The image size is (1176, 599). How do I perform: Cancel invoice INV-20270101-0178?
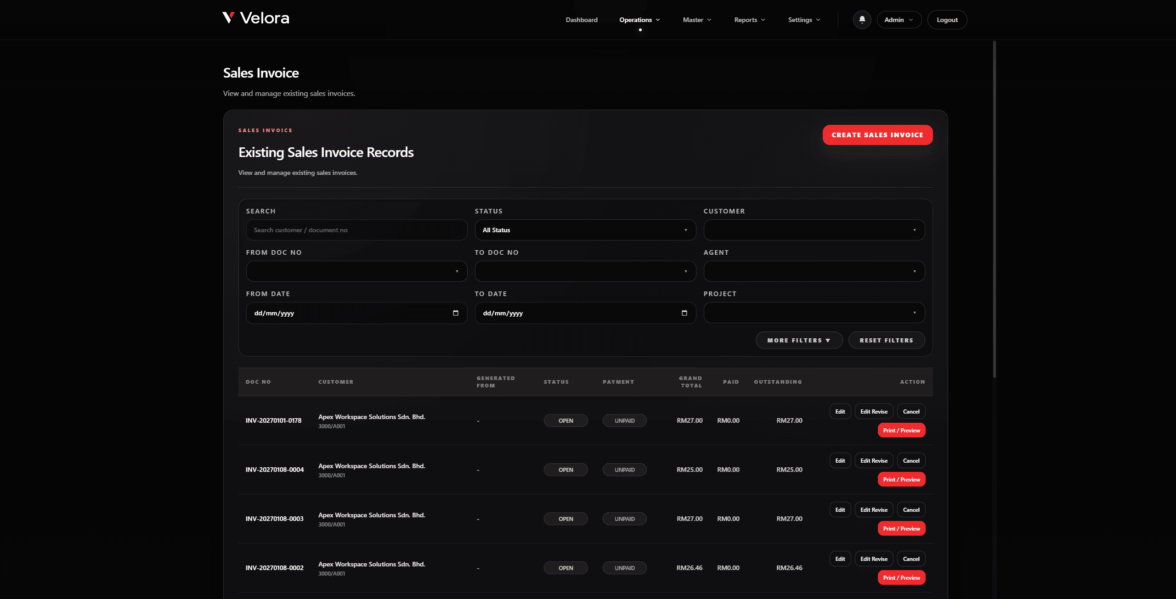tap(911, 411)
